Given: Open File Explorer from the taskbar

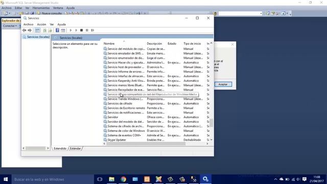Looking at the screenshot, I should (x=111, y=179).
